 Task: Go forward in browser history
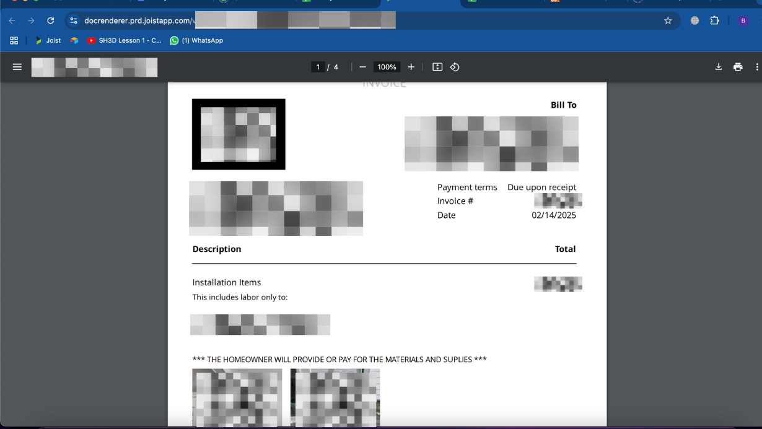coord(31,20)
